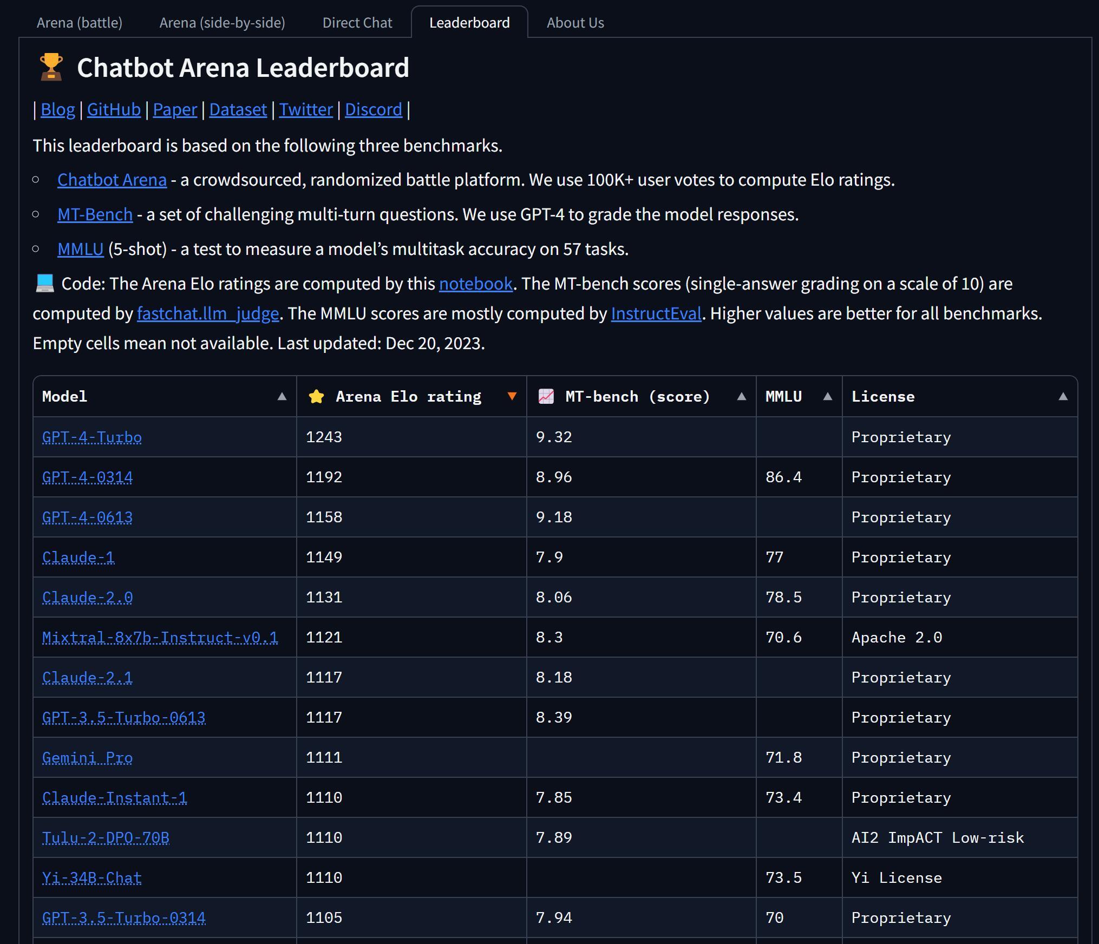The image size is (1099, 944).
Task: Select the 9.32 MT-bench score cell
Action: pyautogui.click(x=641, y=437)
